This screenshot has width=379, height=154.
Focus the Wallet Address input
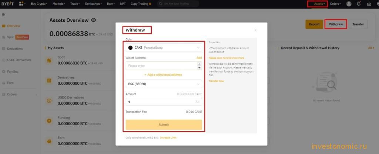164,66
